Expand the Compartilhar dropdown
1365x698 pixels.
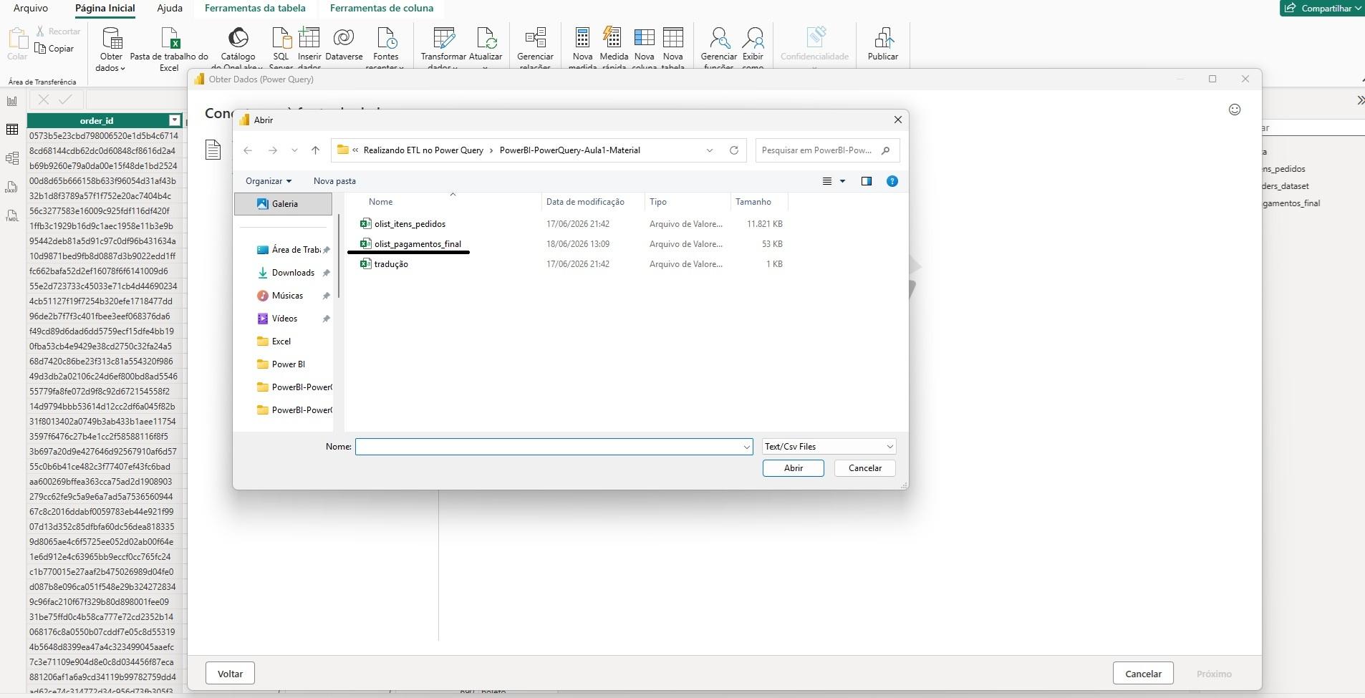[1359, 9]
